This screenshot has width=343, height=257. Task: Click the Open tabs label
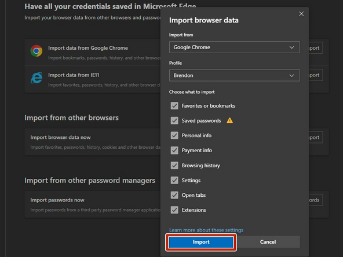(x=194, y=195)
